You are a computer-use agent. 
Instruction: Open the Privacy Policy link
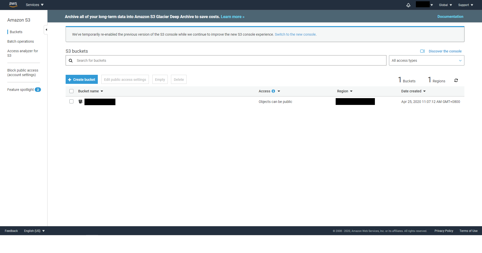444,231
